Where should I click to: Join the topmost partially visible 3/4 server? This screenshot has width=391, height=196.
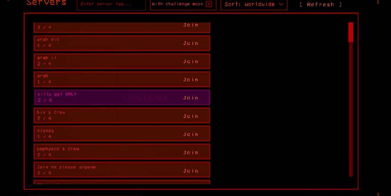(x=191, y=25)
